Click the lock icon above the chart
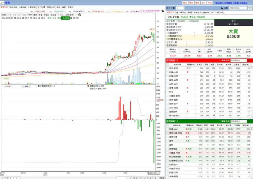Image resolution: width=253 pixels, height=179 pixels. click(x=163, y=11)
